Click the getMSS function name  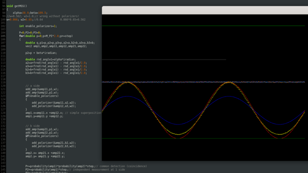point(20,6)
